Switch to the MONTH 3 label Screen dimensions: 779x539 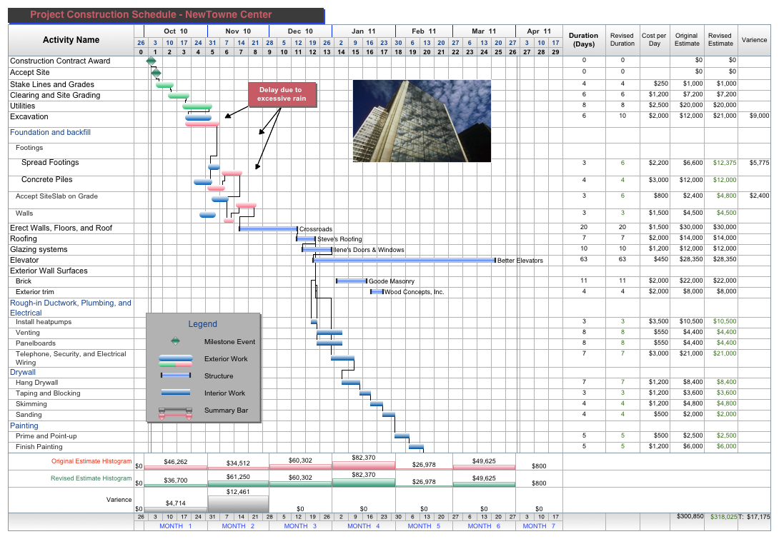pos(299,526)
